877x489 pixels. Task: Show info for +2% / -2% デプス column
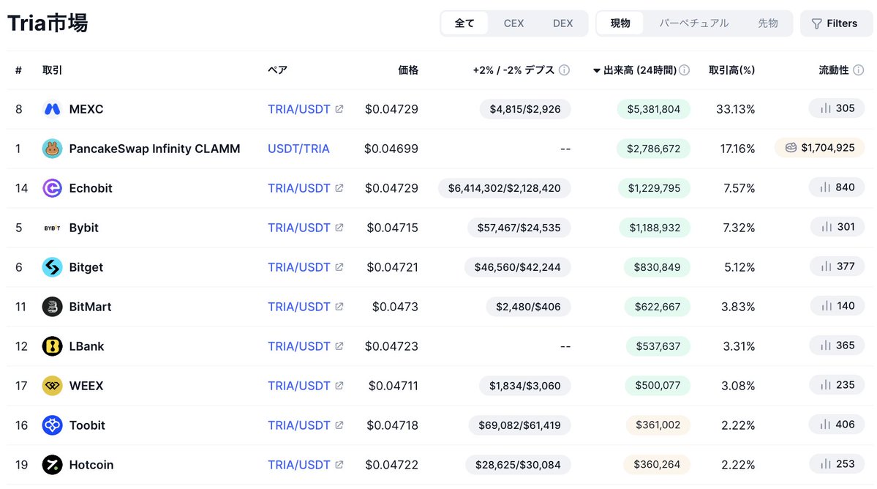(565, 70)
